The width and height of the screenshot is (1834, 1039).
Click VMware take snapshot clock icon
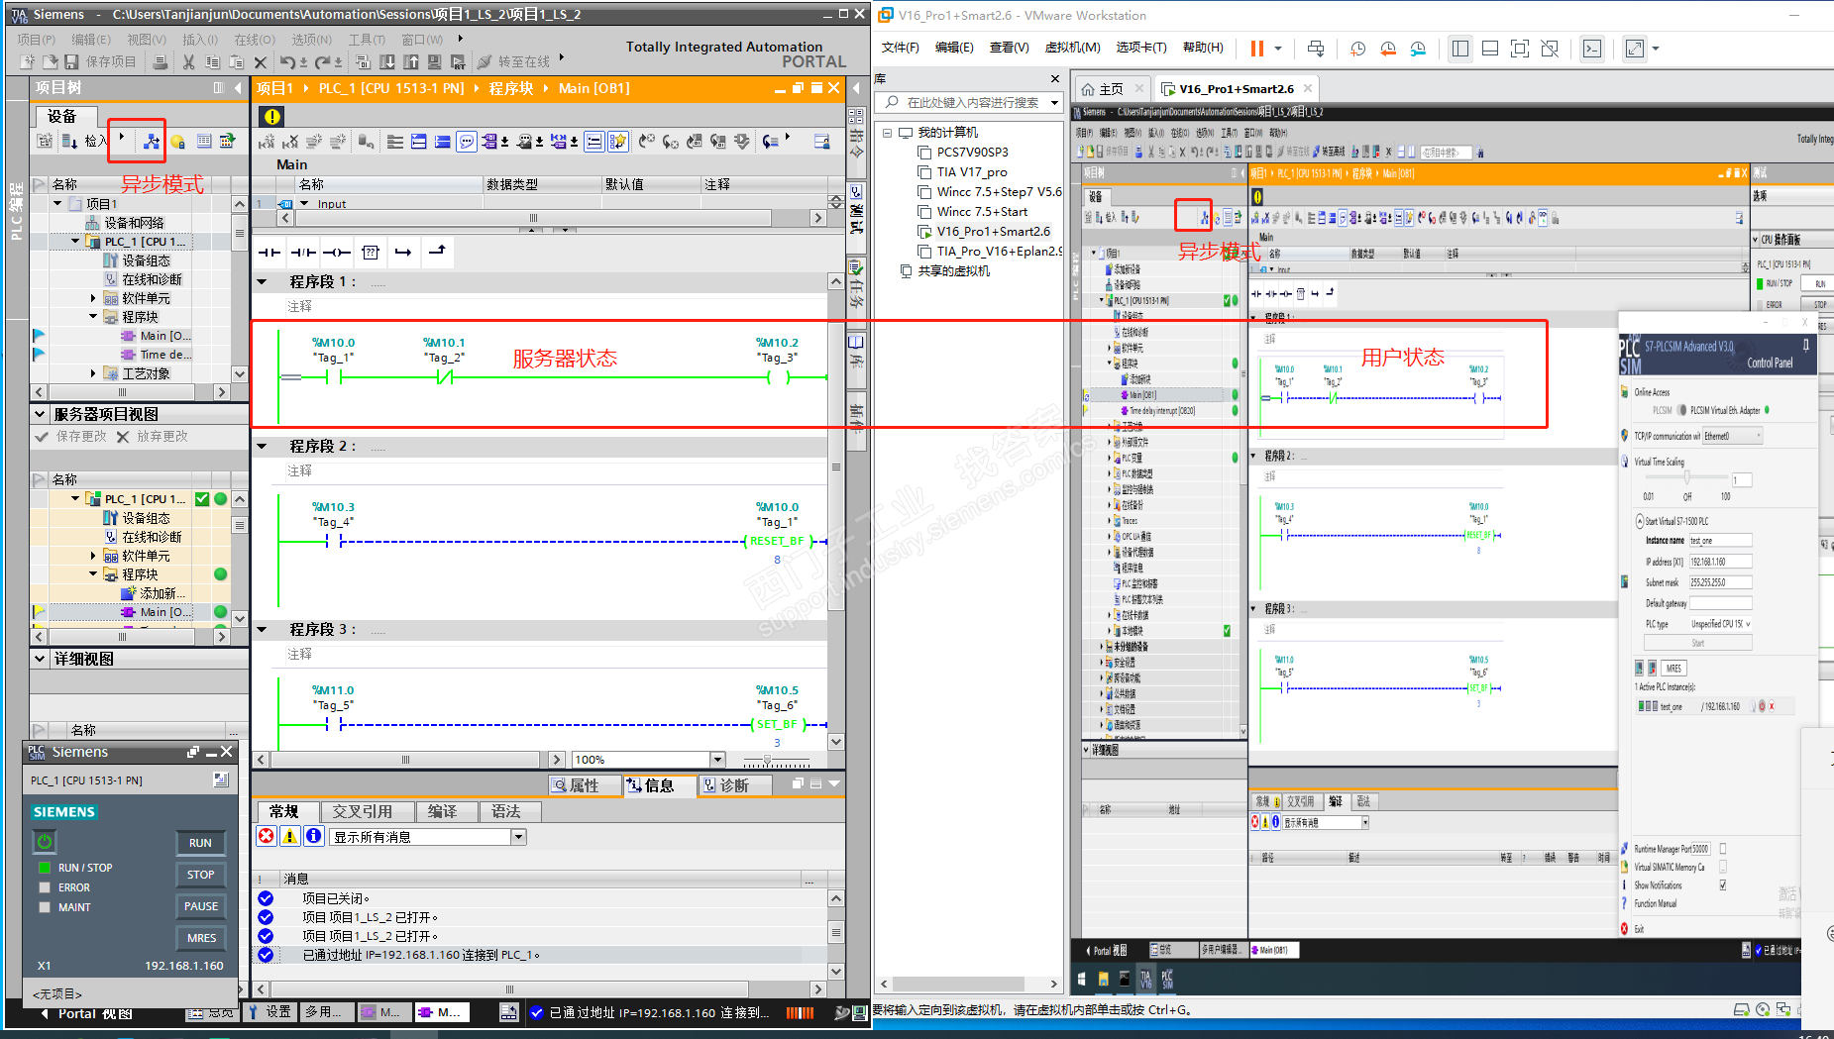pos(1358,49)
